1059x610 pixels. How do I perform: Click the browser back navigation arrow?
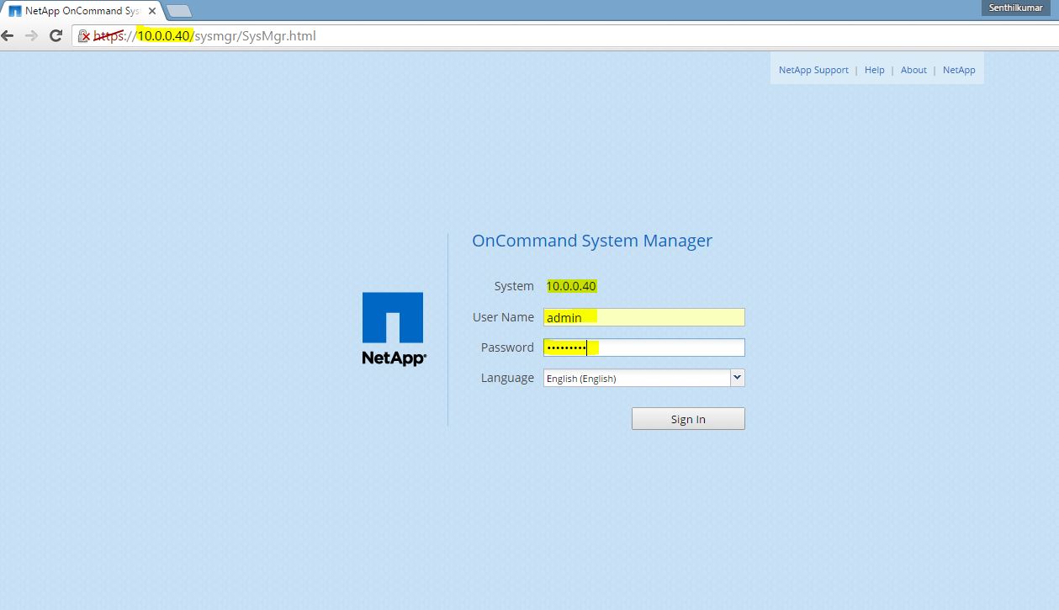8,35
